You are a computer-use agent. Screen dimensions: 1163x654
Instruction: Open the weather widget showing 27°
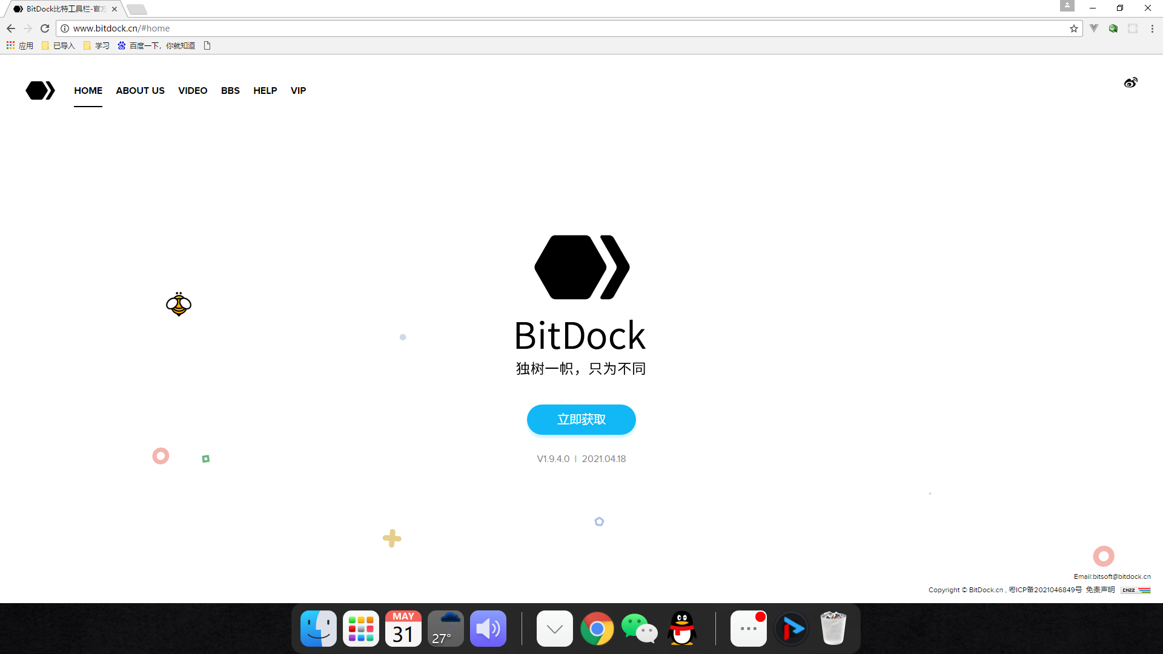pyautogui.click(x=446, y=629)
